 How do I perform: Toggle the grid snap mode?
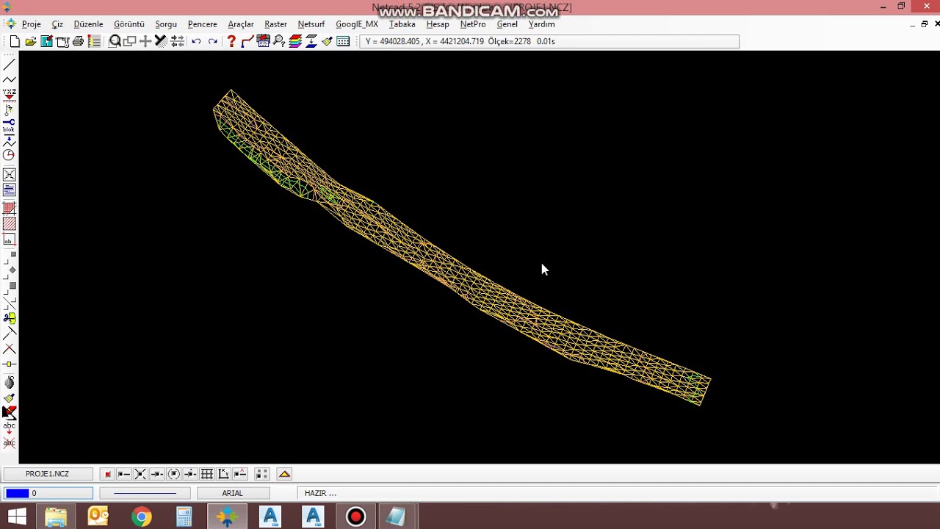(x=207, y=474)
